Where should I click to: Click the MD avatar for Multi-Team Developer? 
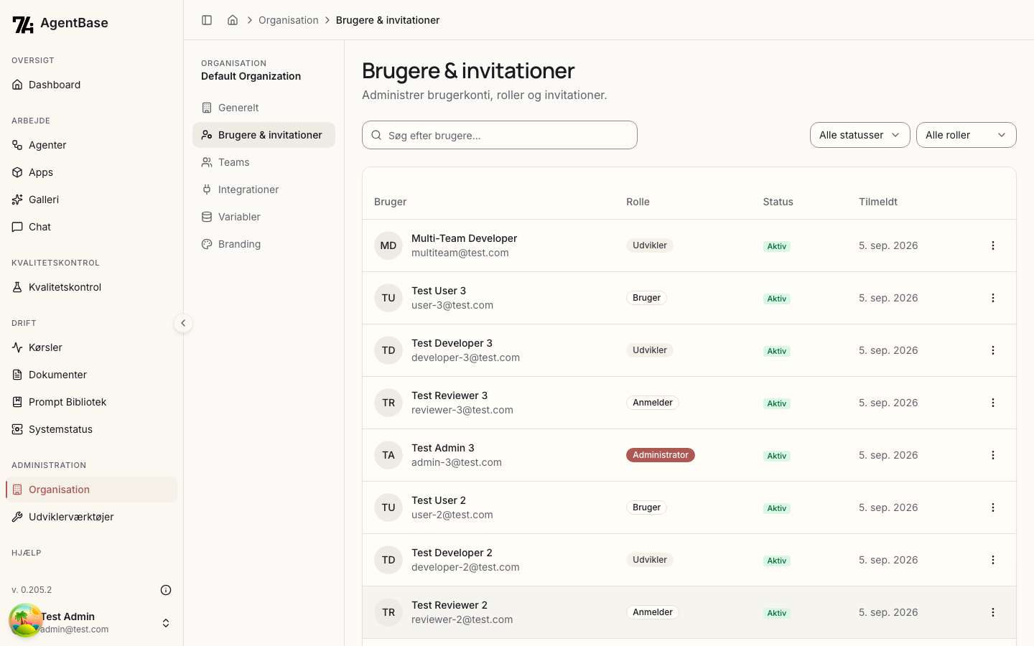pos(388,245)
